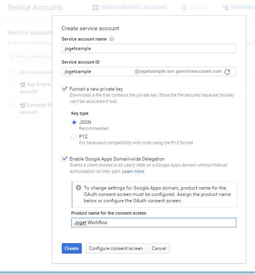Click the plus icon for Create Service Account

tap(95, 8)
